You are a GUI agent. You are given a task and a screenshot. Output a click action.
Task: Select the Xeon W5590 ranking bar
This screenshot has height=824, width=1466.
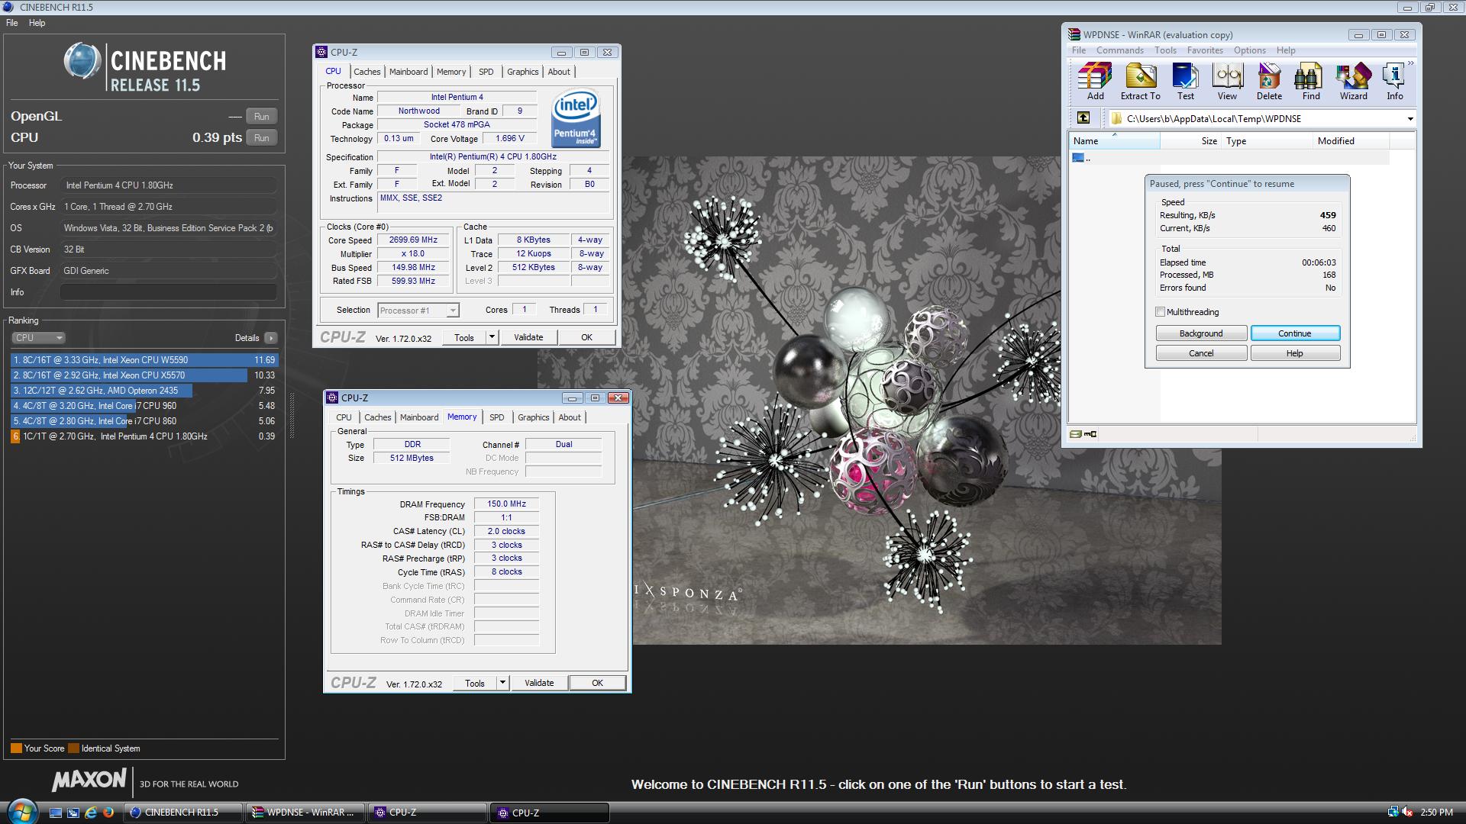point(144,360)
